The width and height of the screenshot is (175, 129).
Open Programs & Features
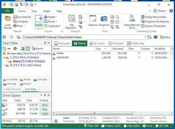click(x=155, y=21)
